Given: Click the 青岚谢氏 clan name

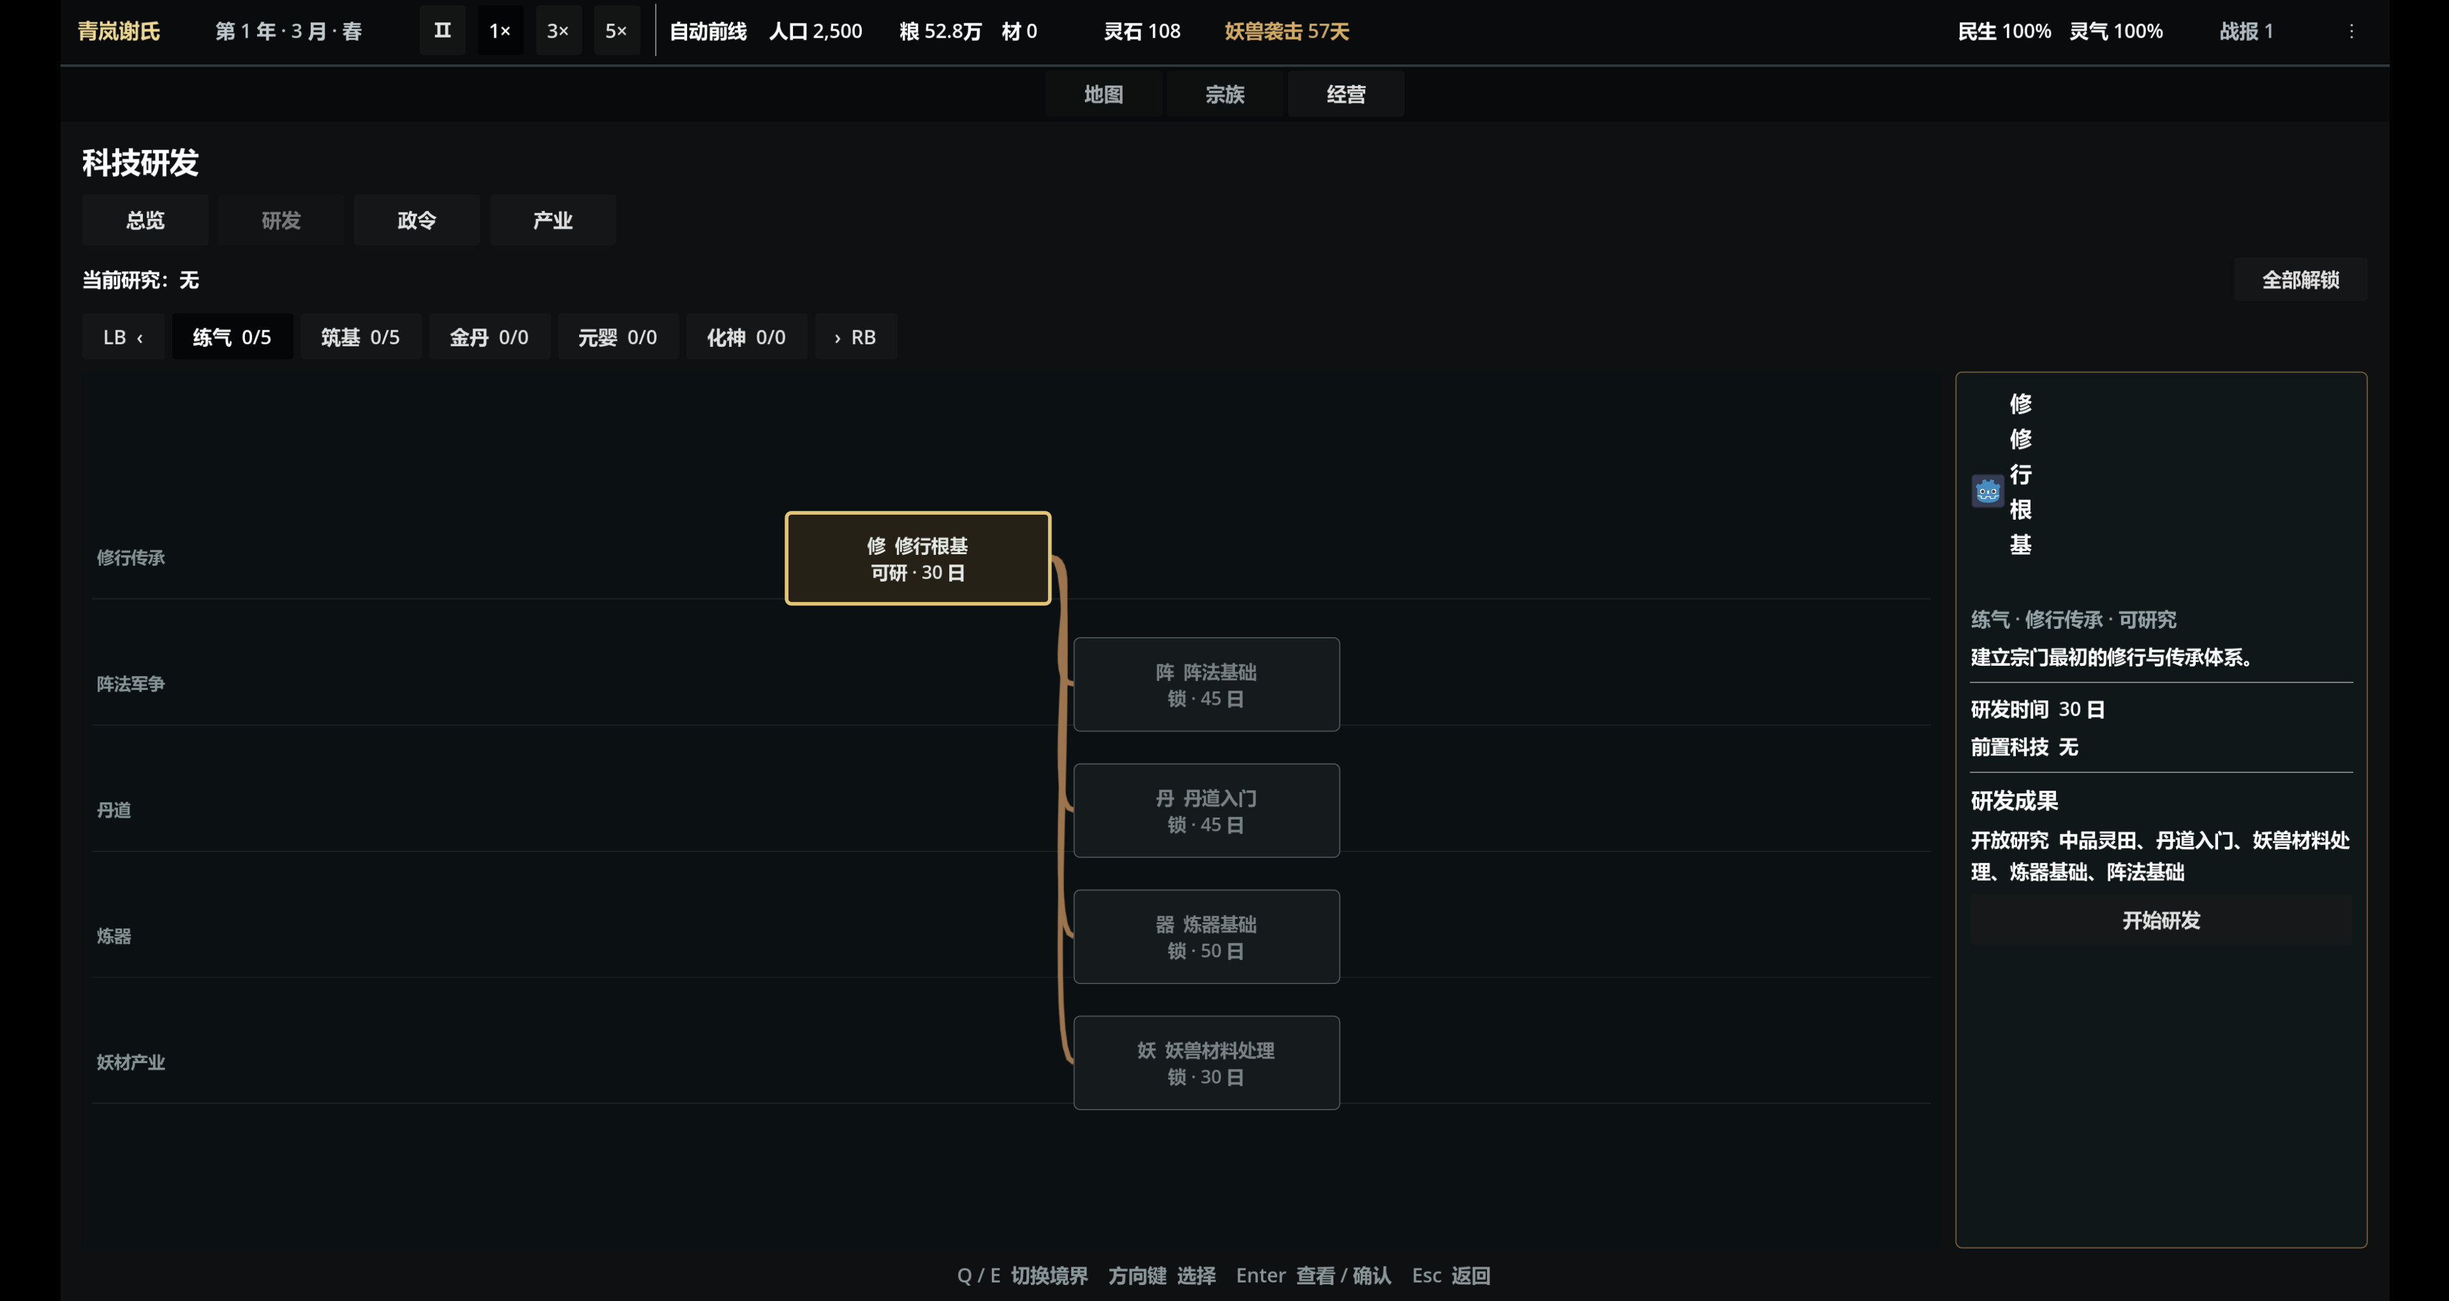Looking at the screenshot, I should pyautogui.click(x=119, y=31).
